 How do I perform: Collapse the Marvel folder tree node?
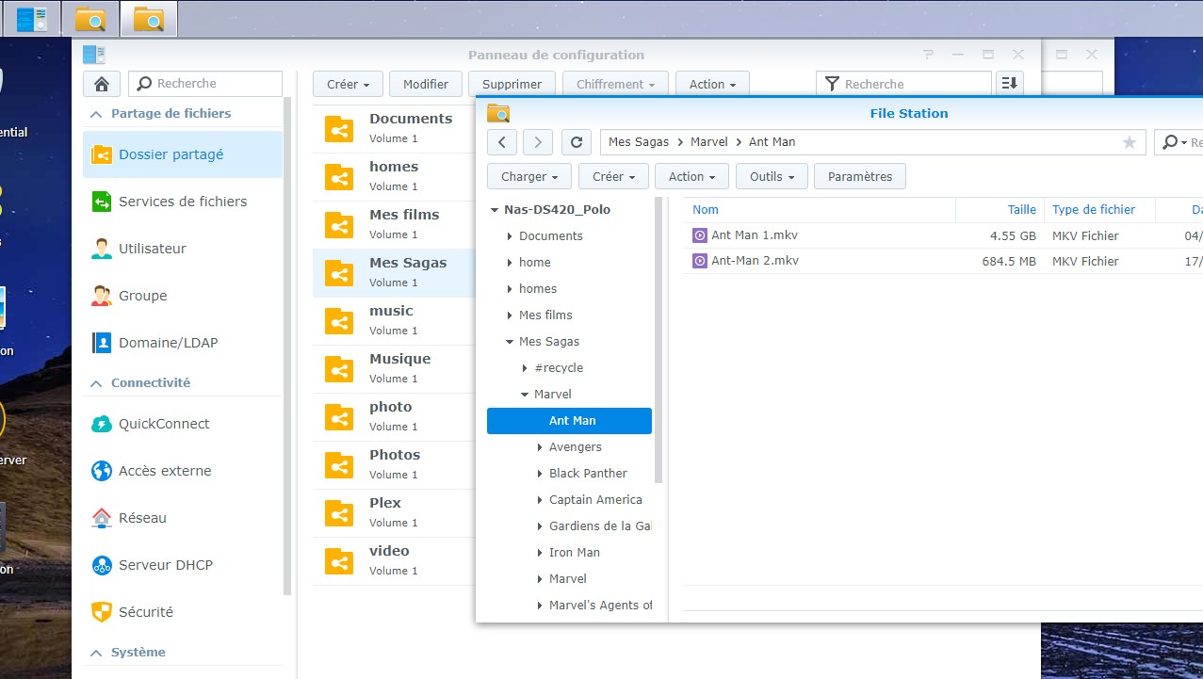(x=525, y=395)
